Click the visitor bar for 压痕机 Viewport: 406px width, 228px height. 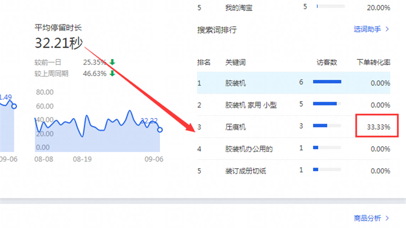click(327, 126)
